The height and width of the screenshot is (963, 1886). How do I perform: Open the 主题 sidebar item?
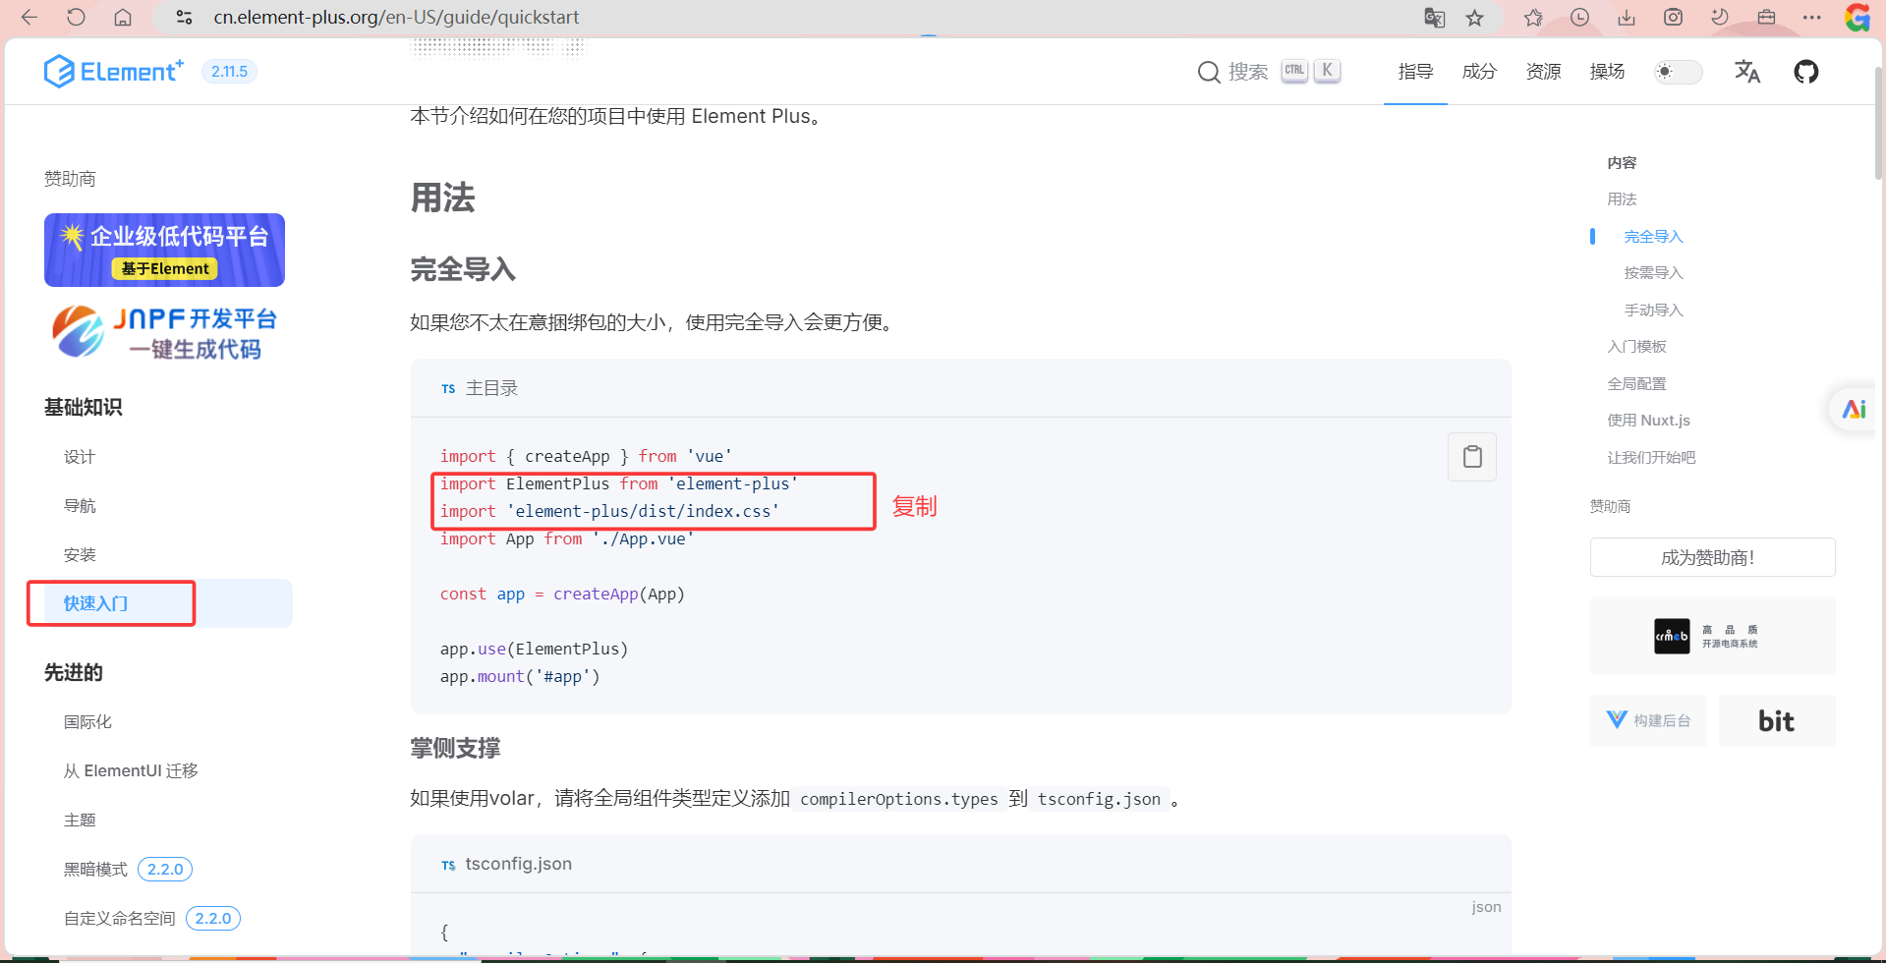pyautogui.click(x=80, y=820)
